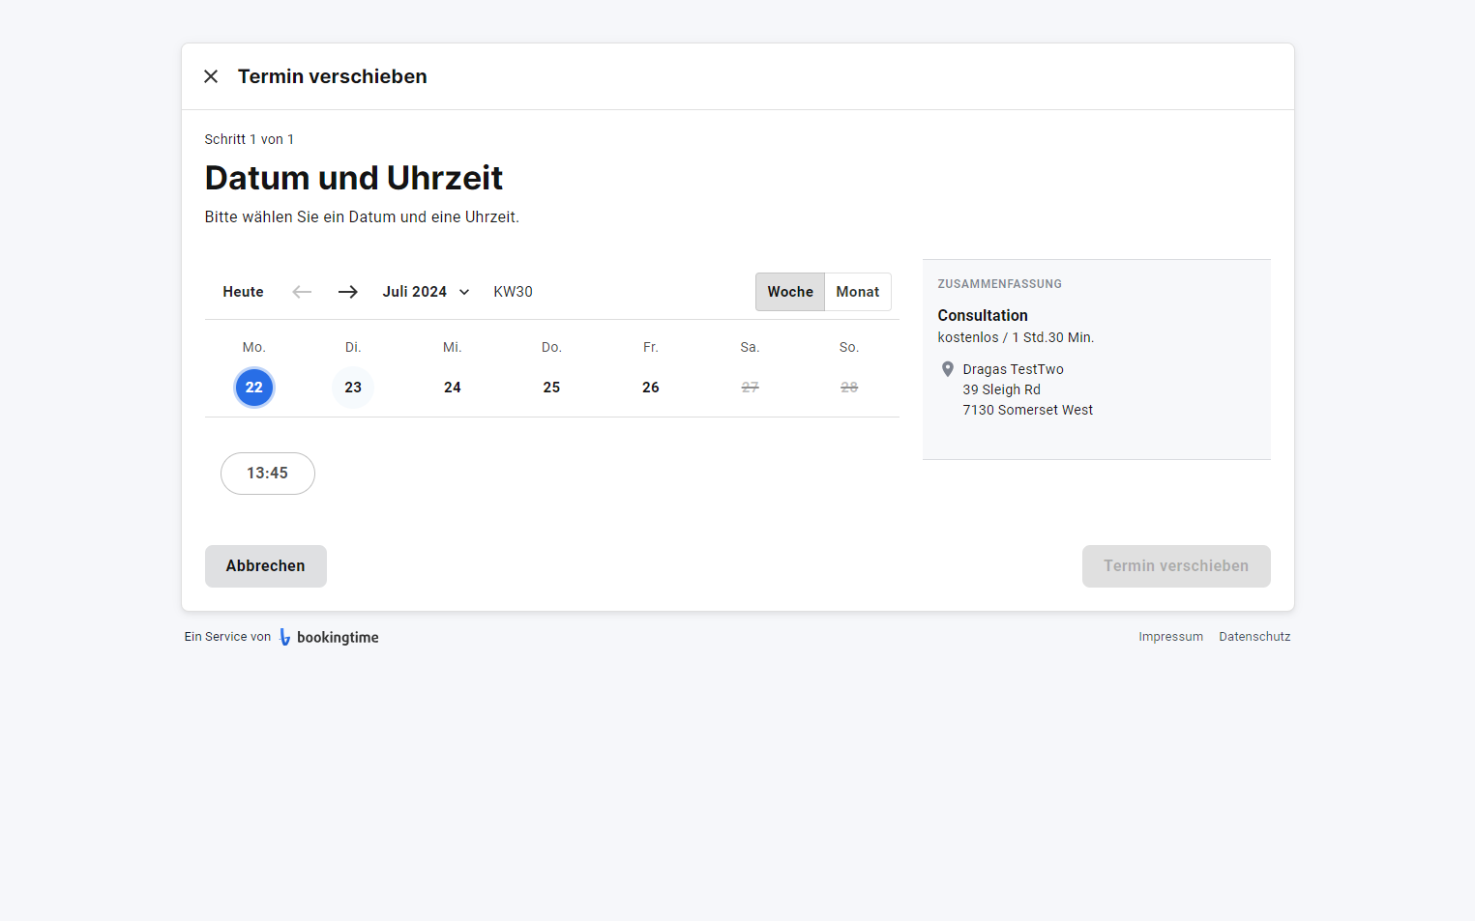Screen dimensions: 1475x921
Task: Click the Abbrechen button
Action: [x=266, y=566]
